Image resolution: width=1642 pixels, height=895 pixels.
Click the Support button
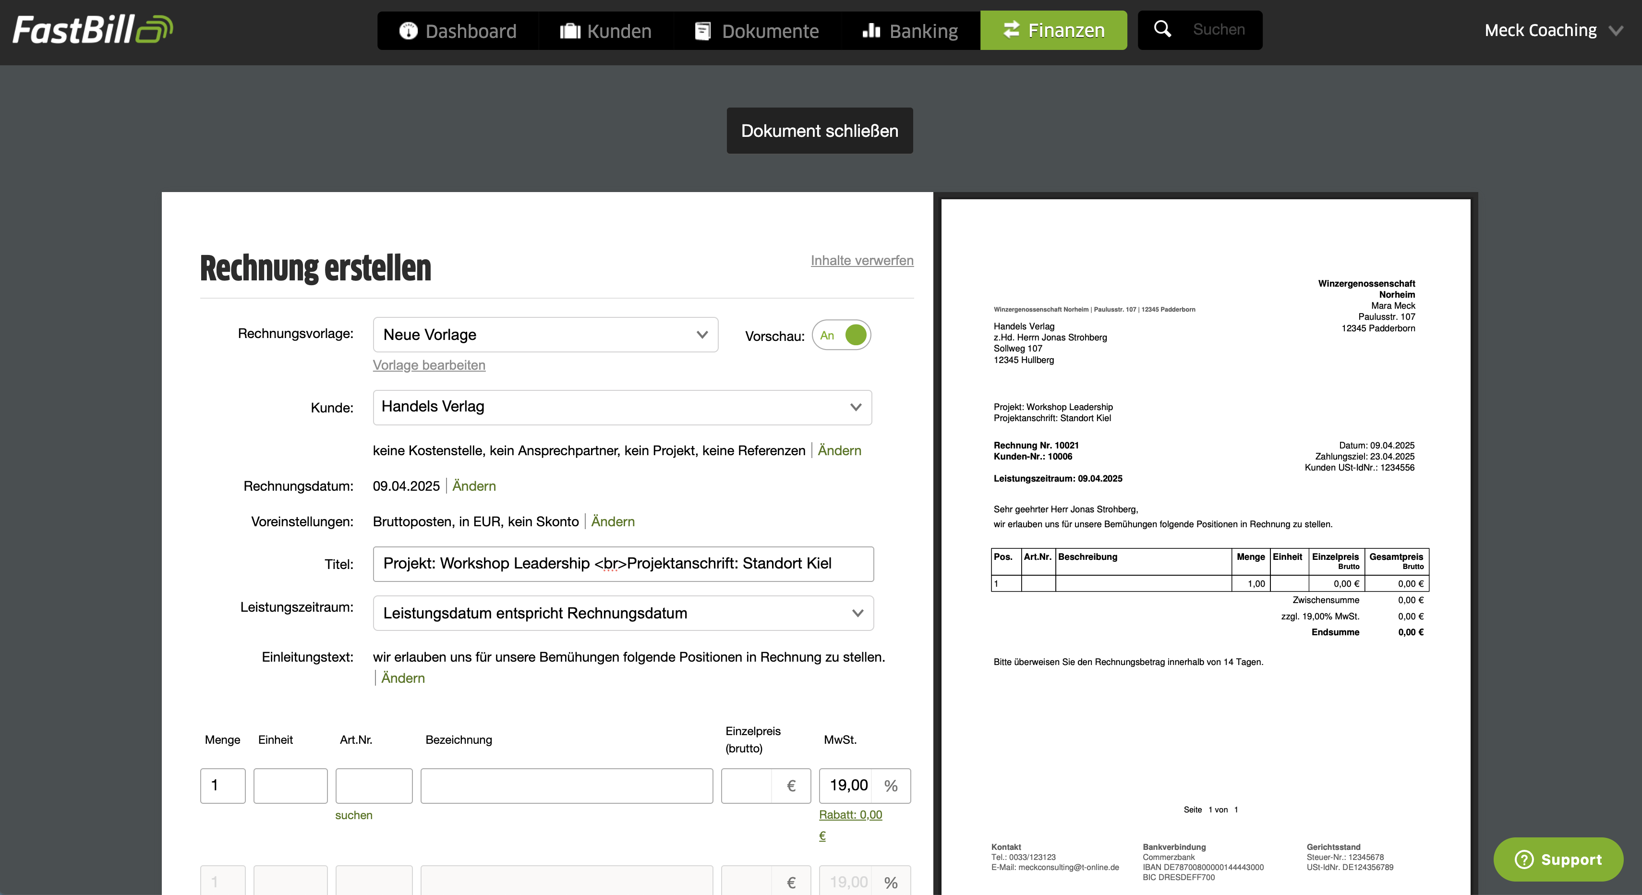click(x=1558, y=859)
